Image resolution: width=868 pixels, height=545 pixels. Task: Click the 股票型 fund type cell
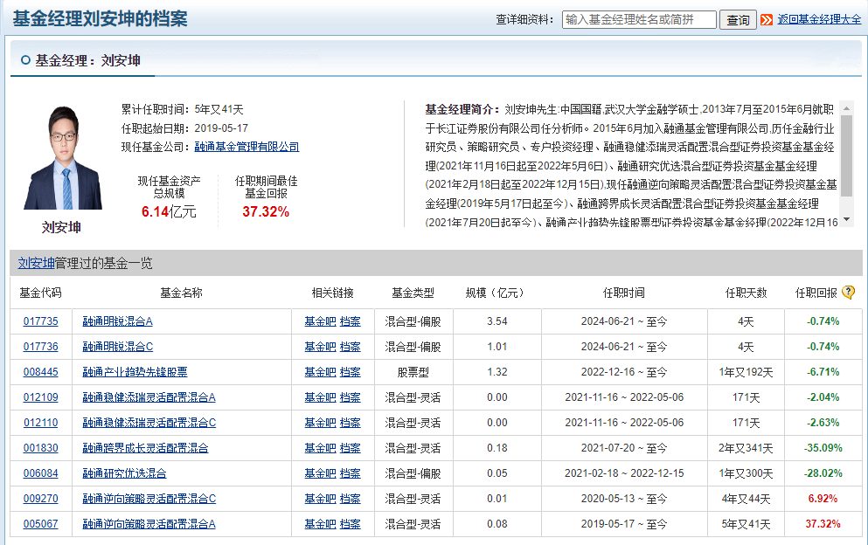[413, 372]
